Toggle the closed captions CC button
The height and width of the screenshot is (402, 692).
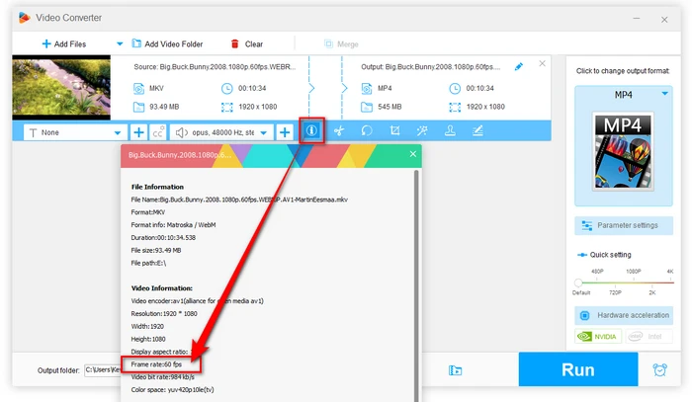(x=158, y=131)
